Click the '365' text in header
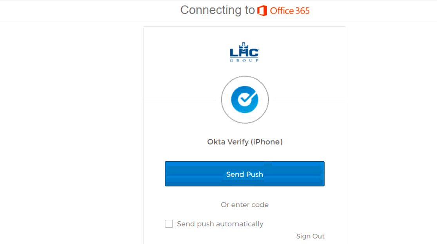 (302, 11)
